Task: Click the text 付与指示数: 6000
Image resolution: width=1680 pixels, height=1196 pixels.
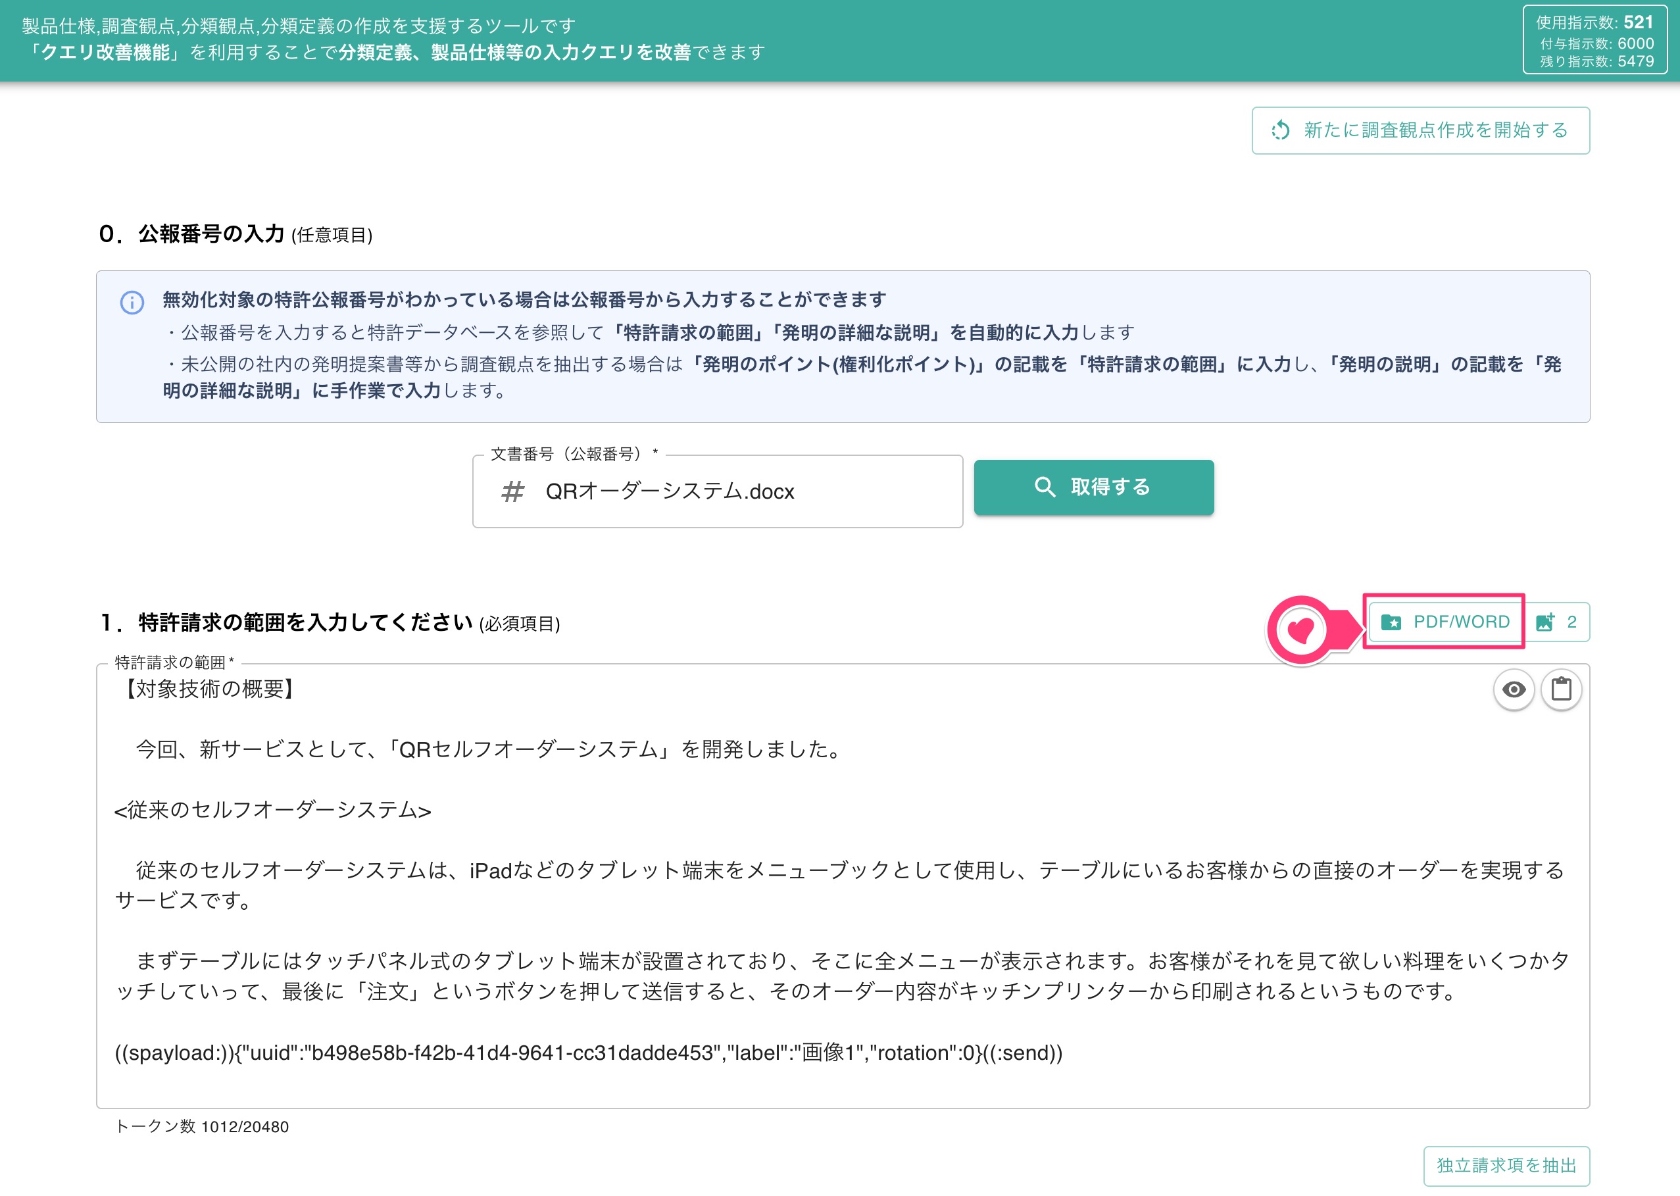Action: 1596,43
